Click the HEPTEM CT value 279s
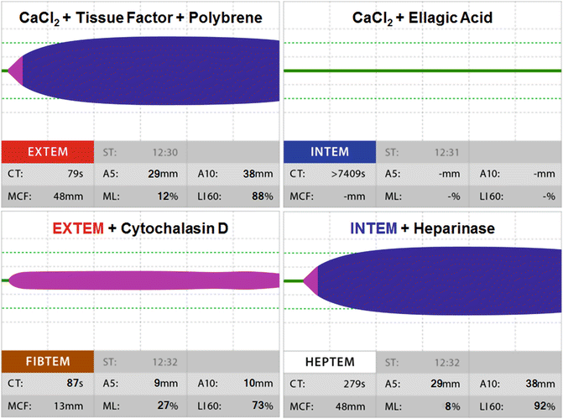Viewport: 563px width, 419px height. click(x=351, y=385)
